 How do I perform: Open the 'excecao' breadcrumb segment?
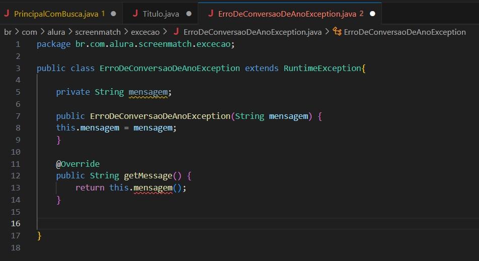[145, 32]
